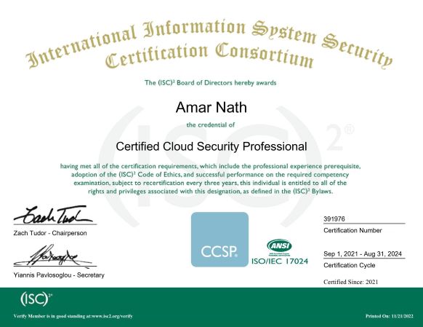The width and height of the screenshot is (423, 327).
Task: Click the certification number 391976
Action: (x=334, y=219)
